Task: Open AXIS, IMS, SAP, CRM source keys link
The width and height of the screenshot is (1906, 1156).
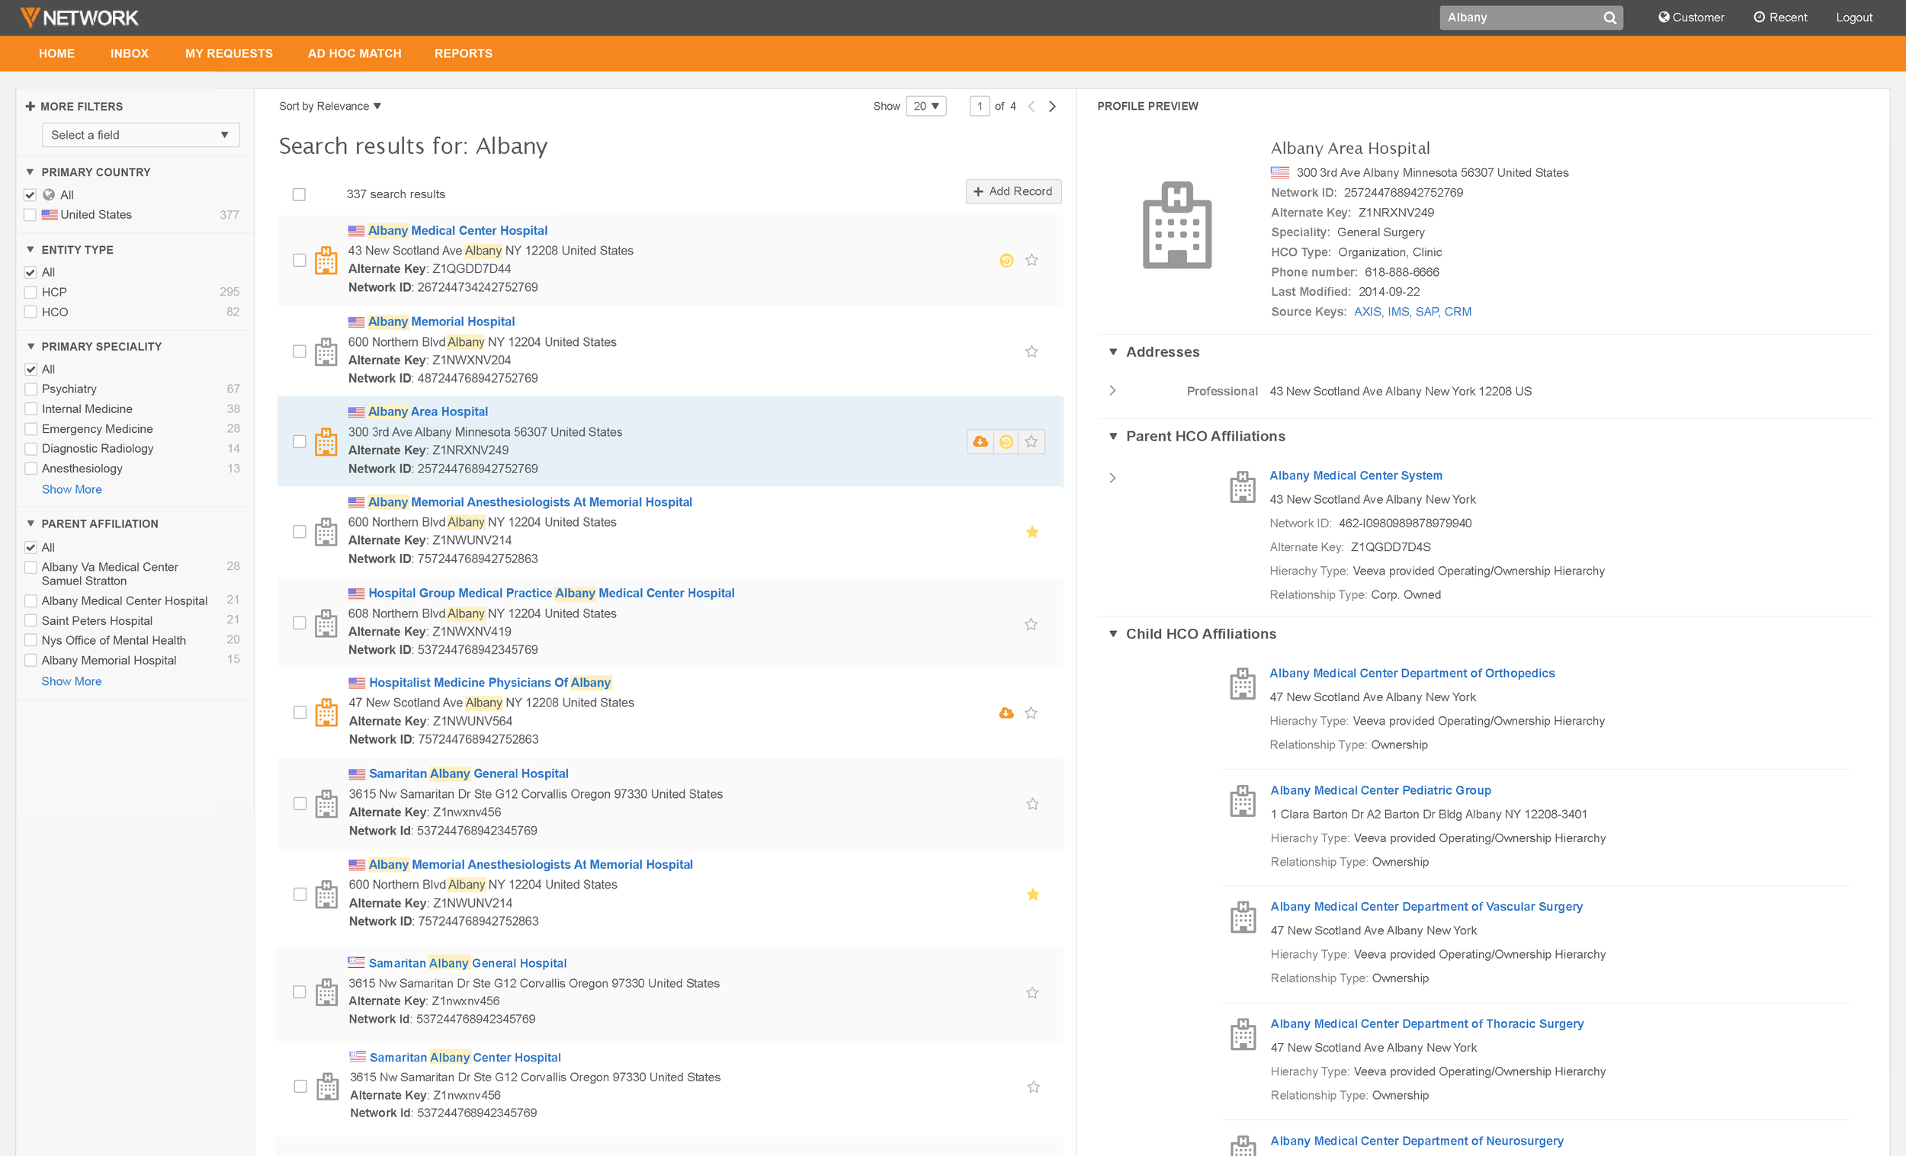Action: pyautogui.click(x=1412, y=312)
